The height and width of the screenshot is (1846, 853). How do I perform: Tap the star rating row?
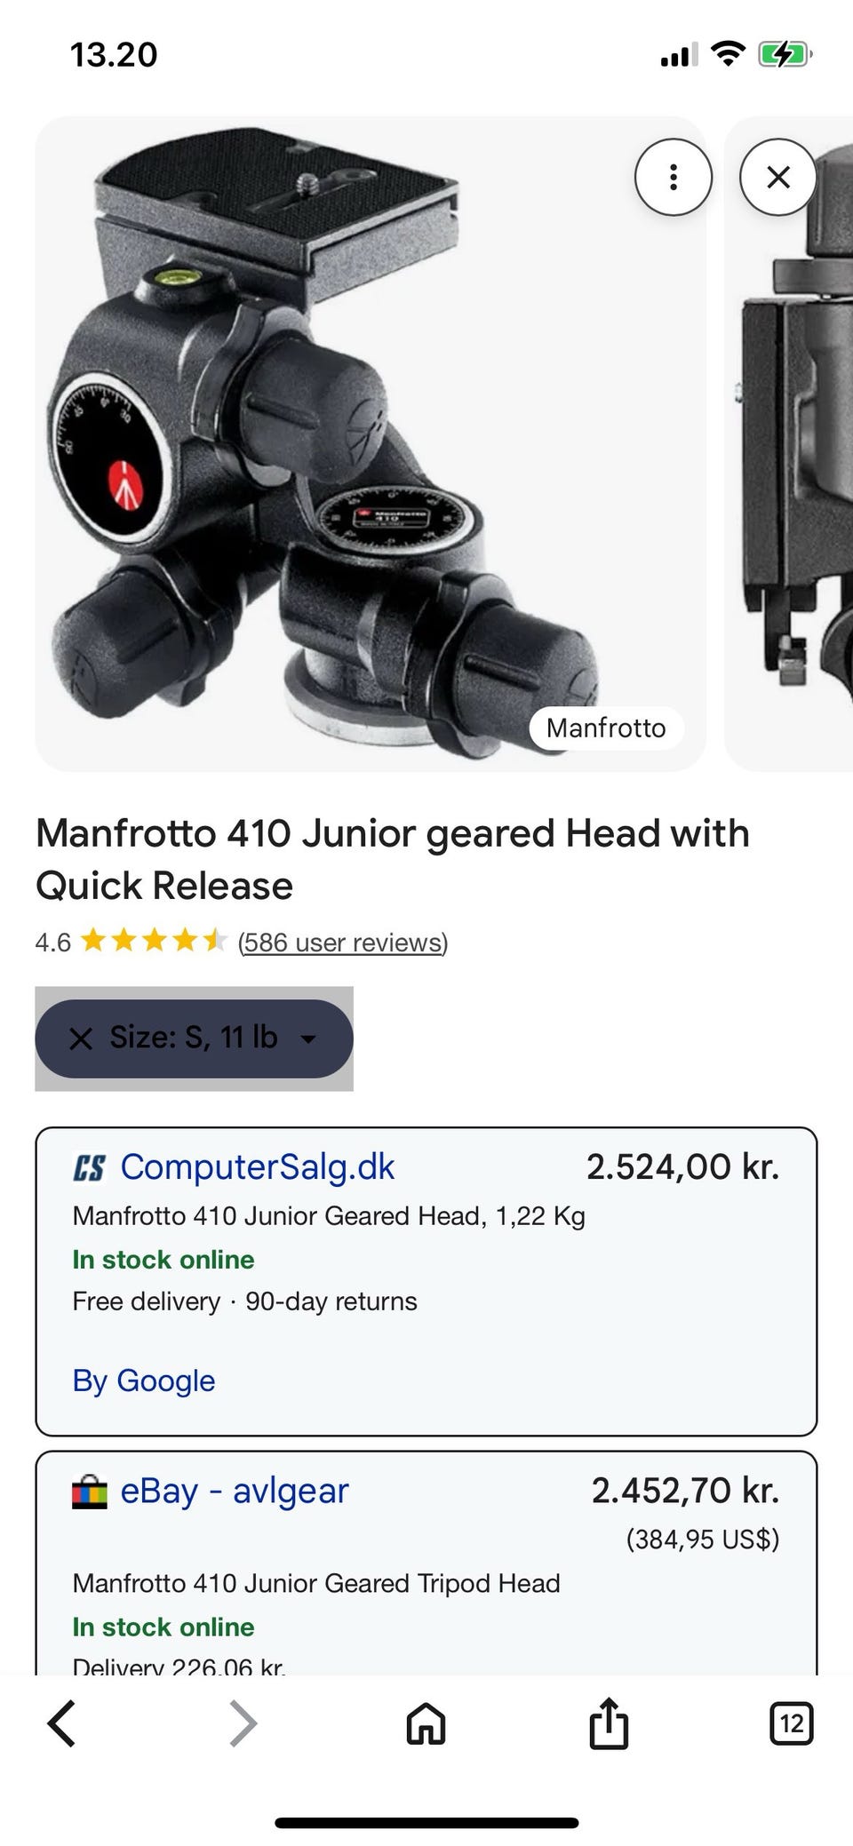click(154, 941)
